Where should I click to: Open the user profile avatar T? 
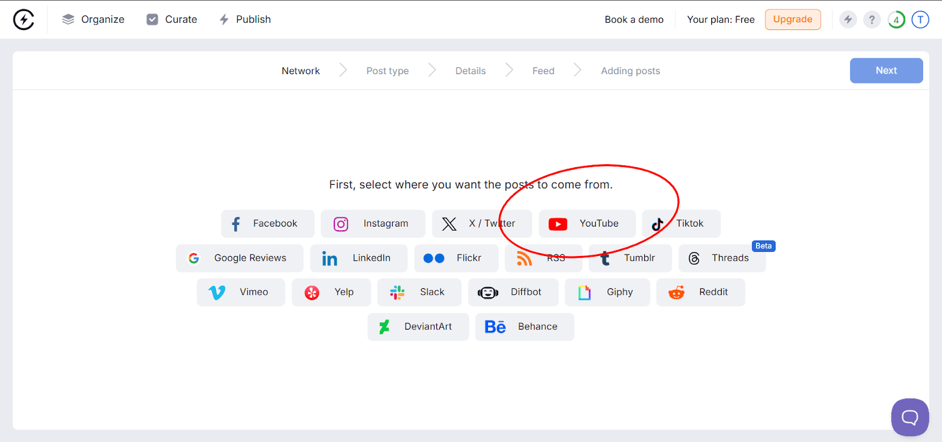920,19
